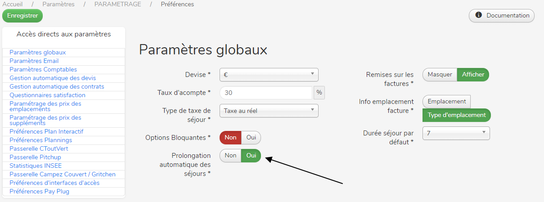The height and width of the screenshot is (202, 544).
Task: Go to Accueil in the breadcrumb
Action: 13,4
